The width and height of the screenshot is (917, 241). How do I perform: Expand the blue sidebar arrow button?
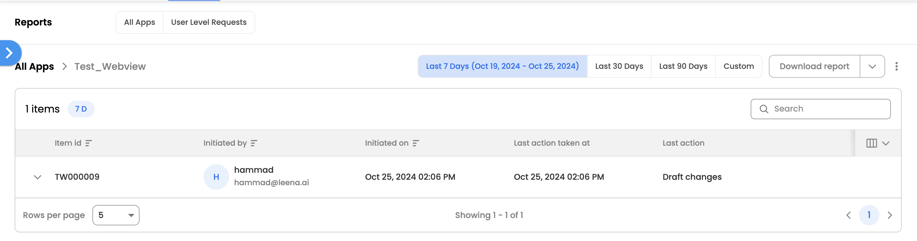tap(10, 53)
